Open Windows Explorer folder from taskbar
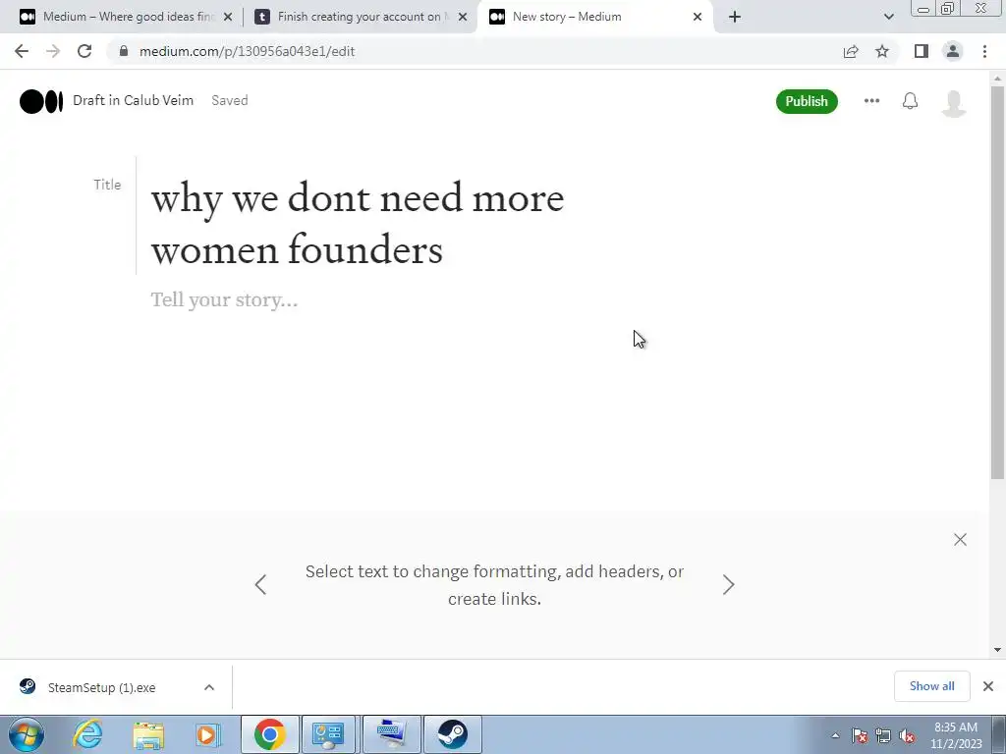This screenshot has width=1006, height=754. [x=148, y=734]
